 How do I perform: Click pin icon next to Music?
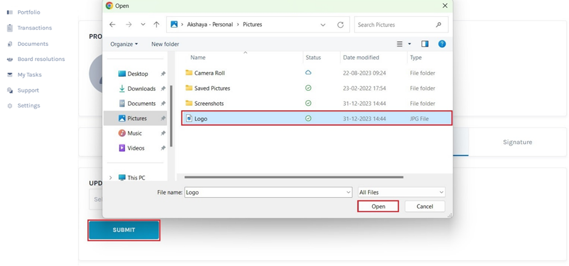tap(163, 133)
